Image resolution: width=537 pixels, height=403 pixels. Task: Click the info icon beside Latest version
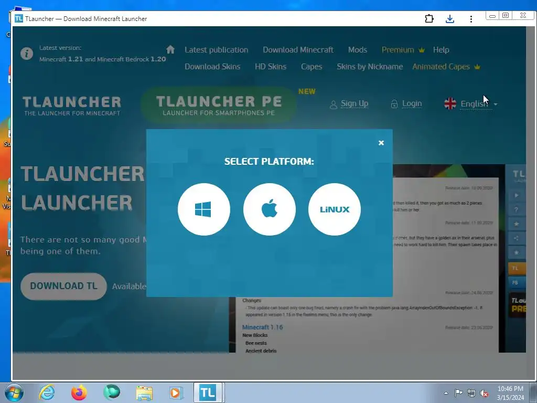(x=27, y=54)
